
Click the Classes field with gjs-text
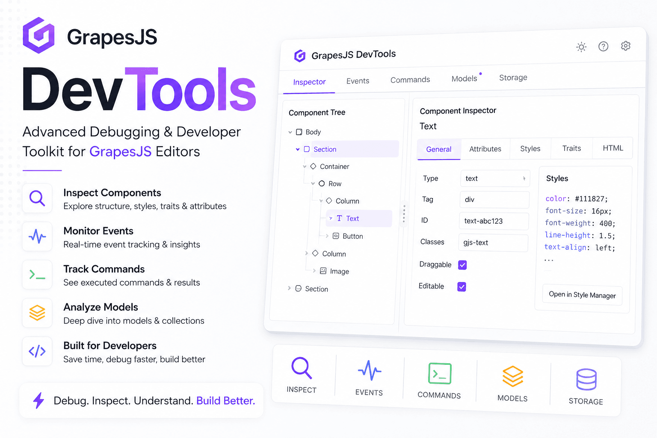[493, 243]
